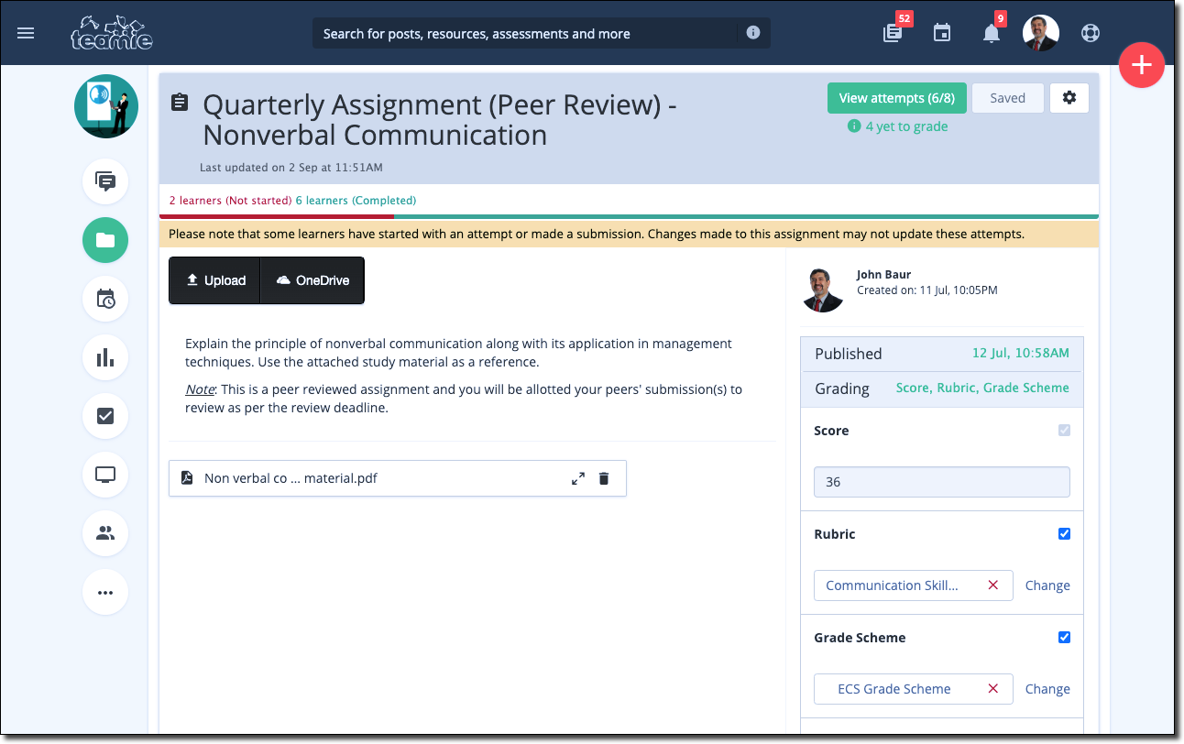Screen dimensions: 1184x744
Task: Click the Upload button
Action: click(x=215, y=280)
